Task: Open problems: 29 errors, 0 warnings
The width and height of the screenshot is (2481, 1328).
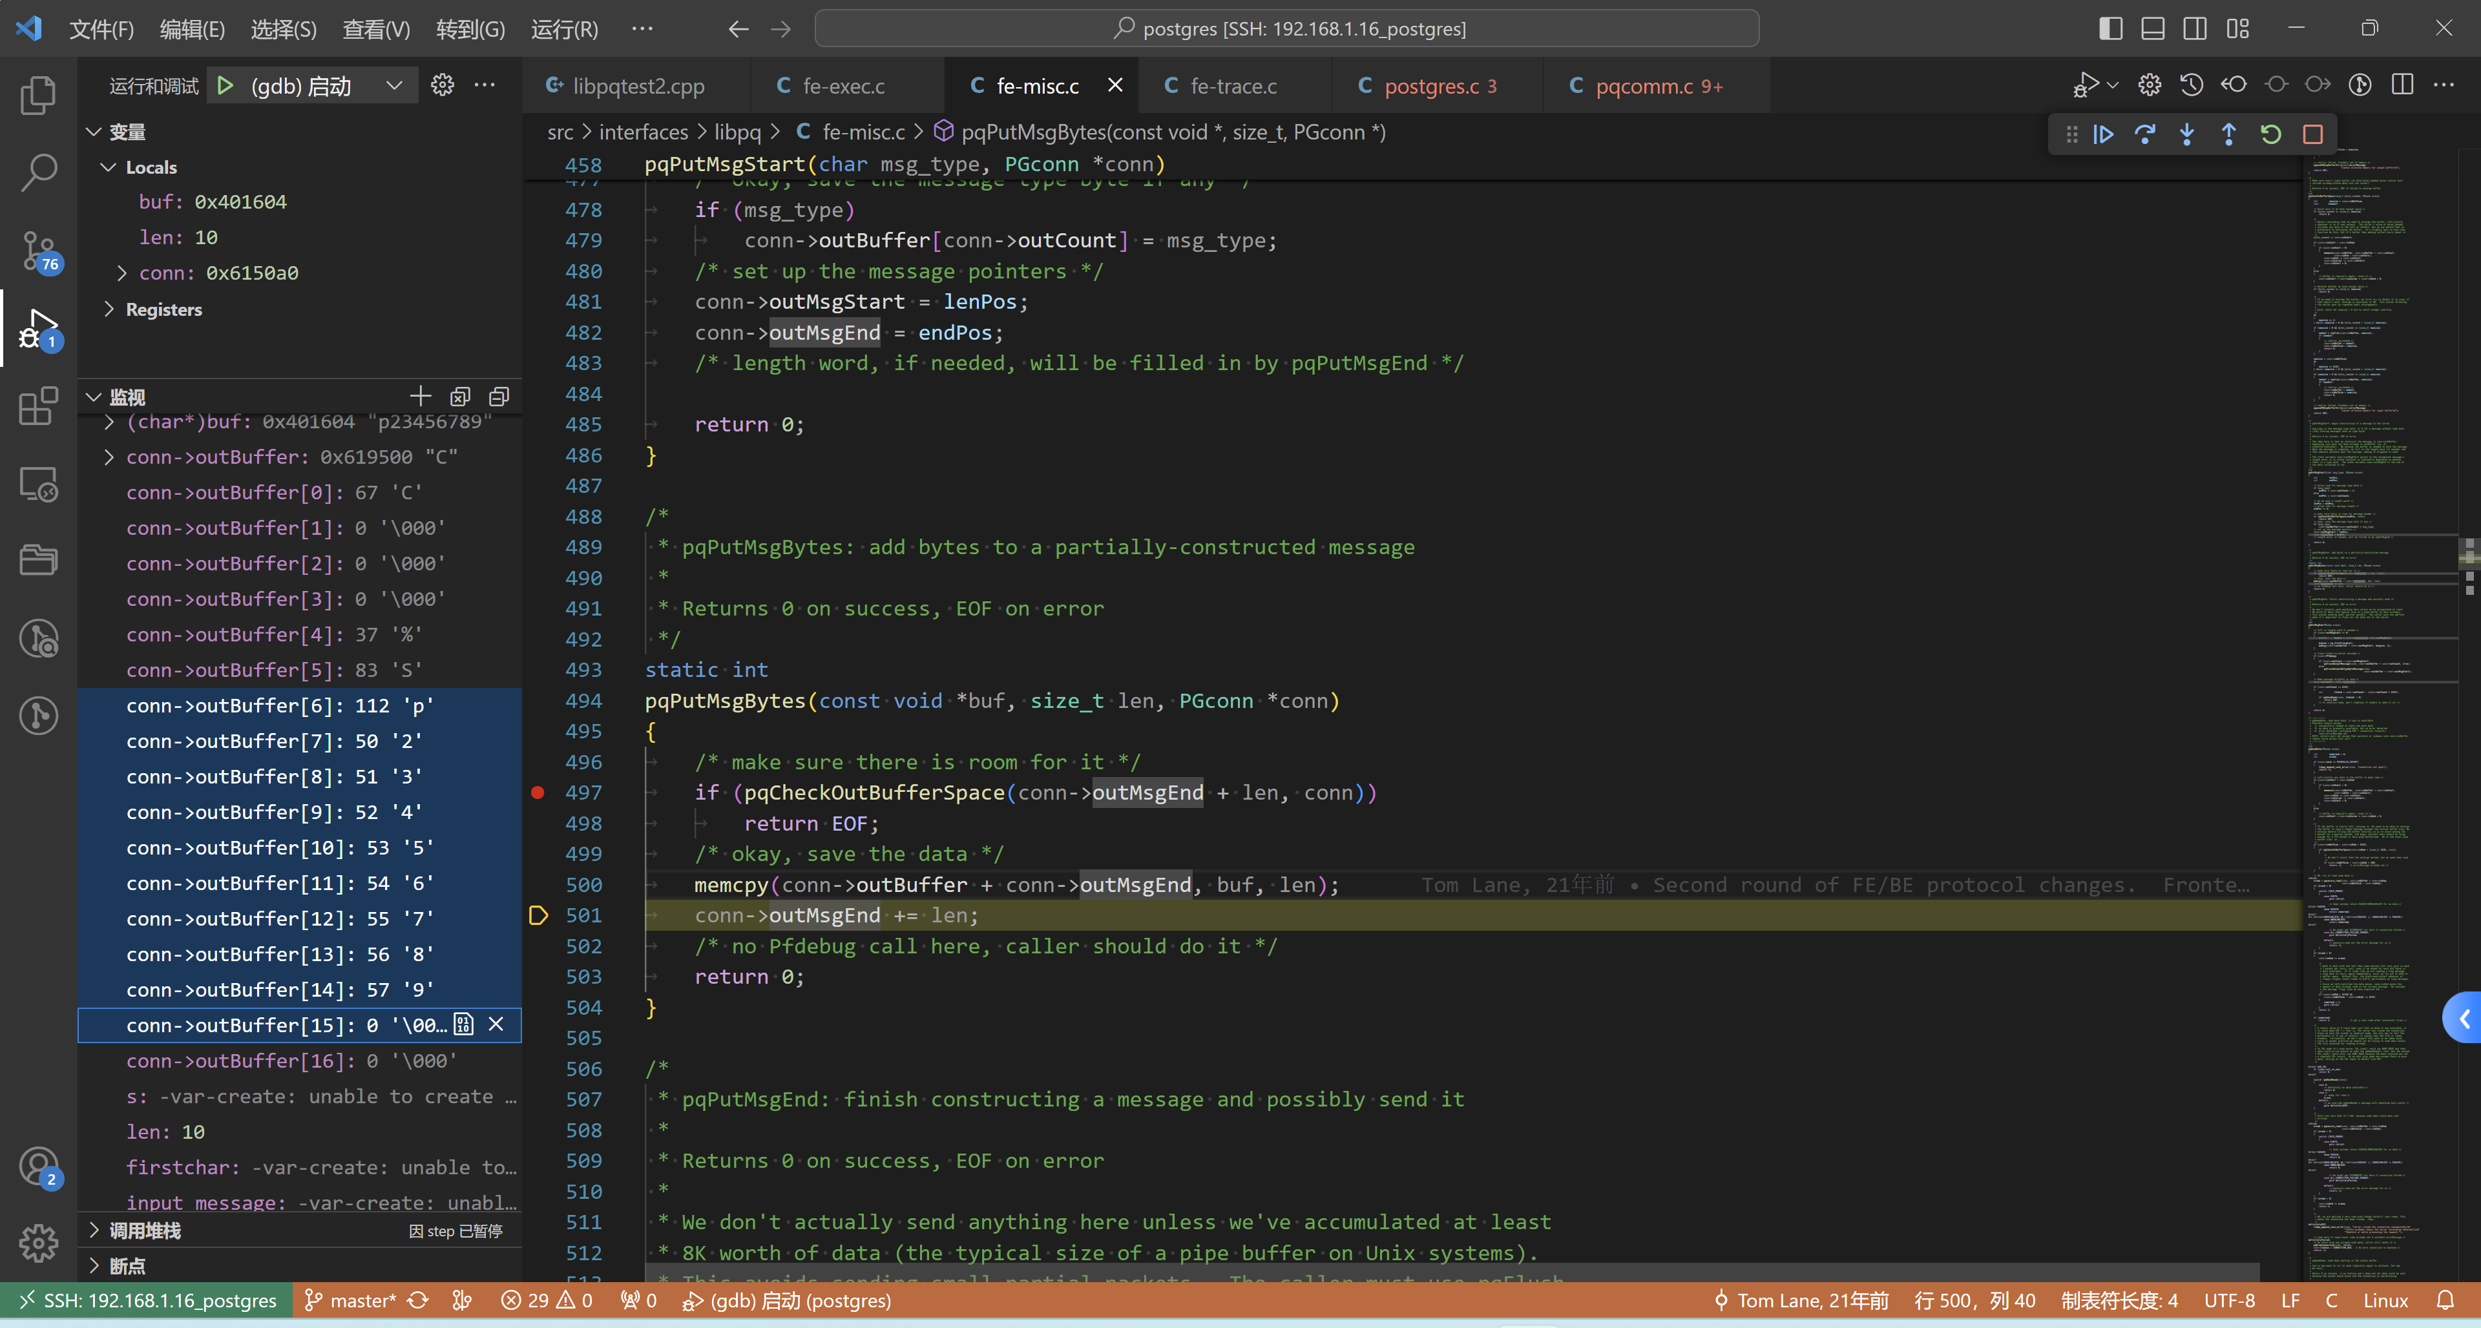Action: click(546, 1301)
